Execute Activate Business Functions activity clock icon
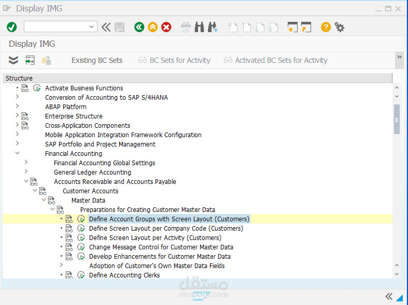408x305 pixels. click(37, 88)
